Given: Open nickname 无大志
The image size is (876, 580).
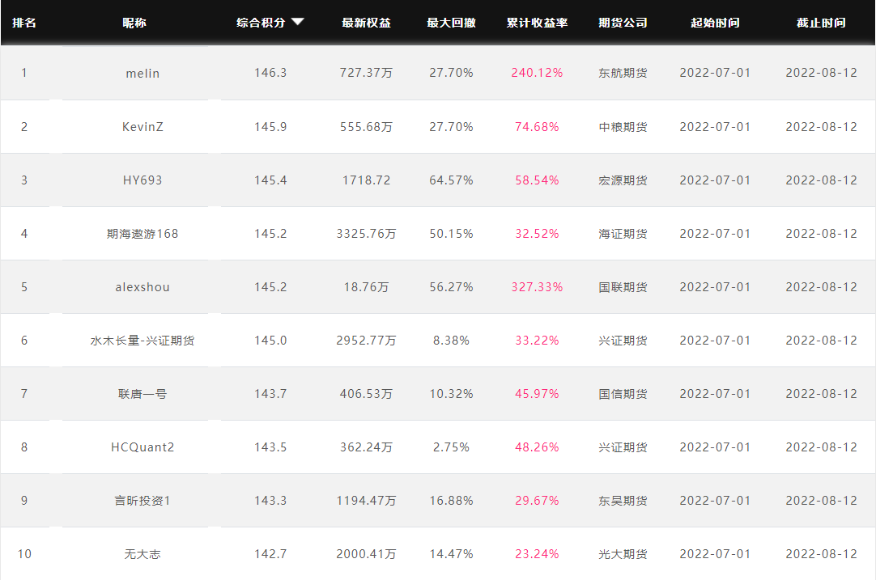Looking at the screenshot, I should click(142, 554).
